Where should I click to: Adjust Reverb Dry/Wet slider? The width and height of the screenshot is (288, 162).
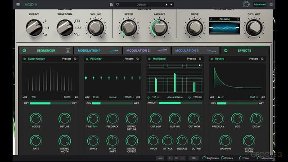pos(237,103)
